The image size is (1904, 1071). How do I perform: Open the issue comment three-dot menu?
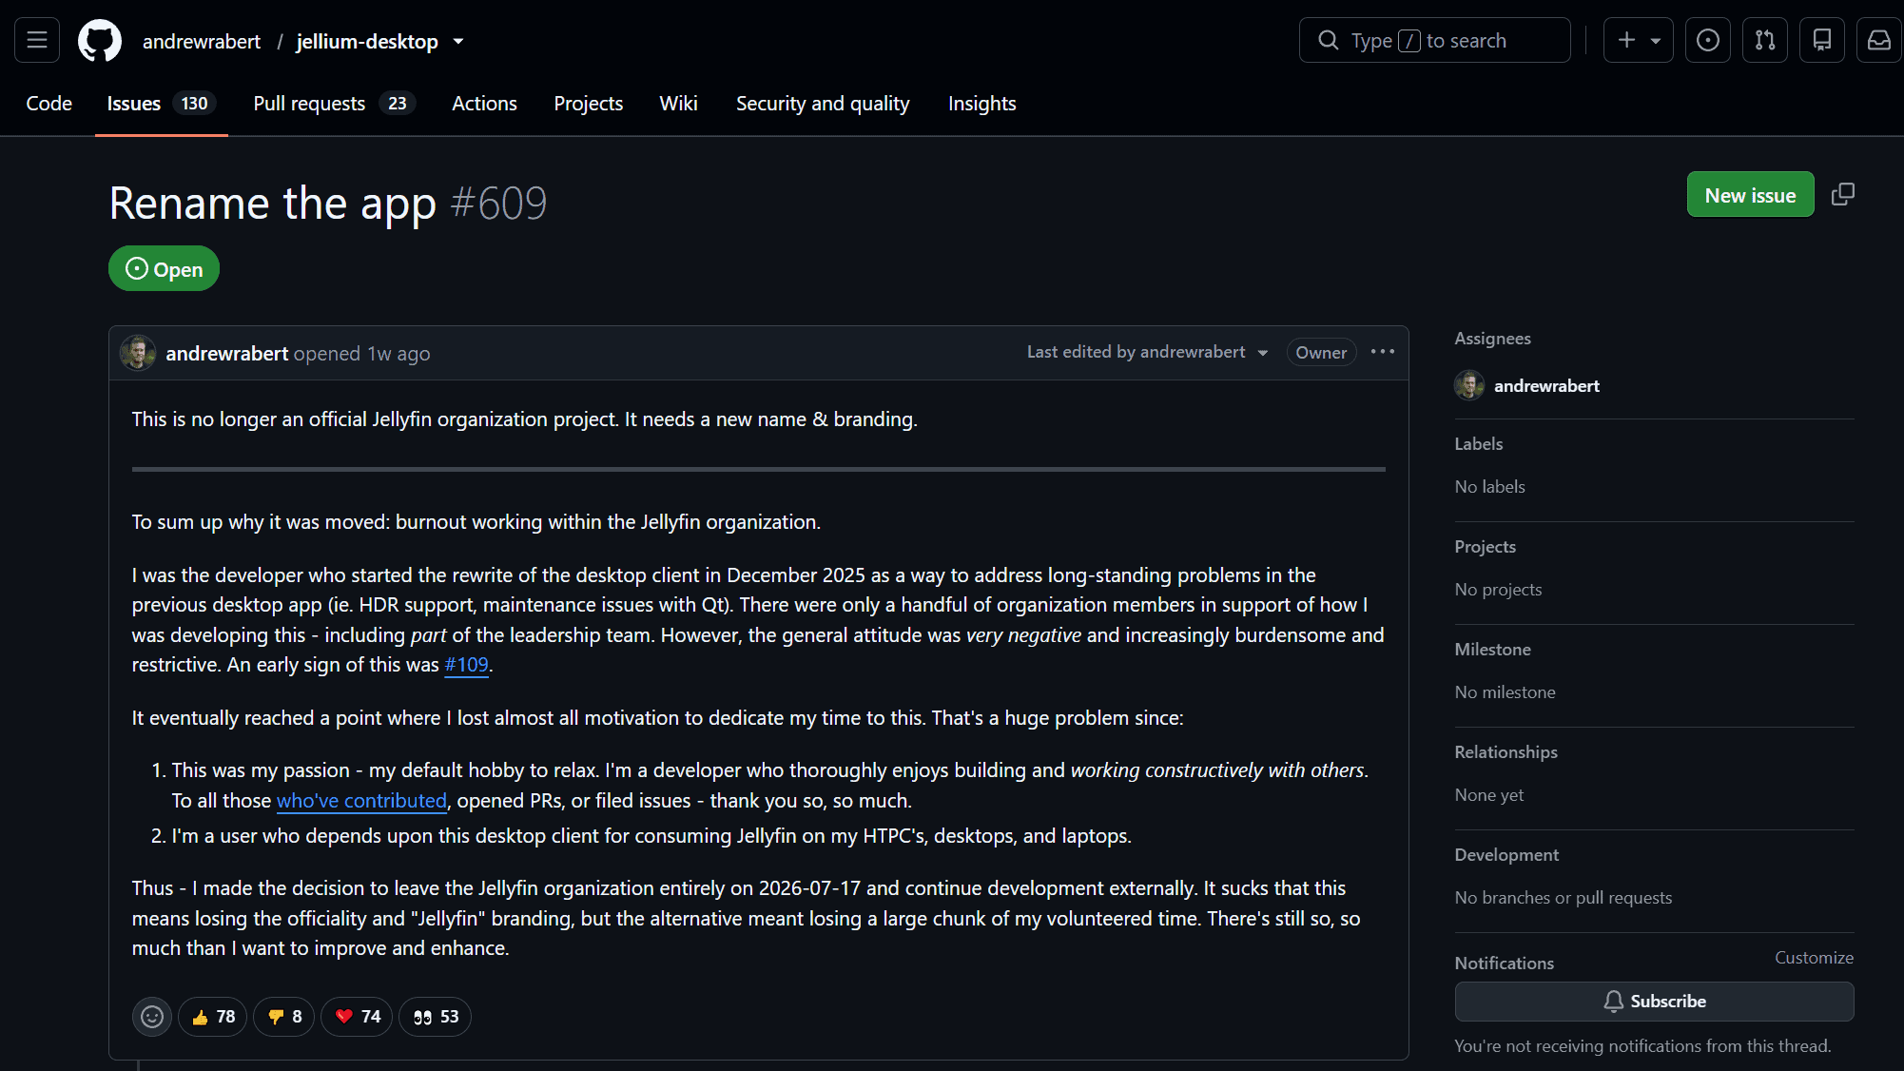point(1383,352)
